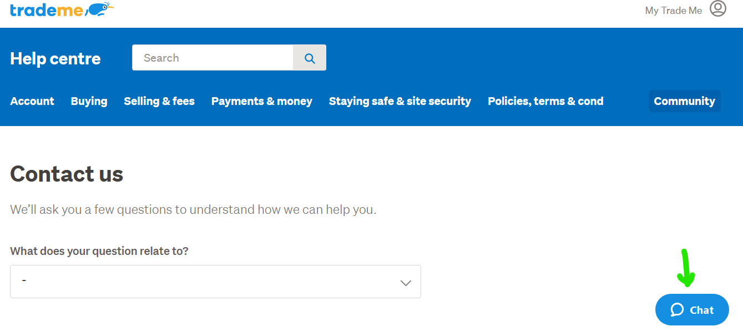Open Policies, terms & cond section
743x331 pixels.
tap(545, 101)
